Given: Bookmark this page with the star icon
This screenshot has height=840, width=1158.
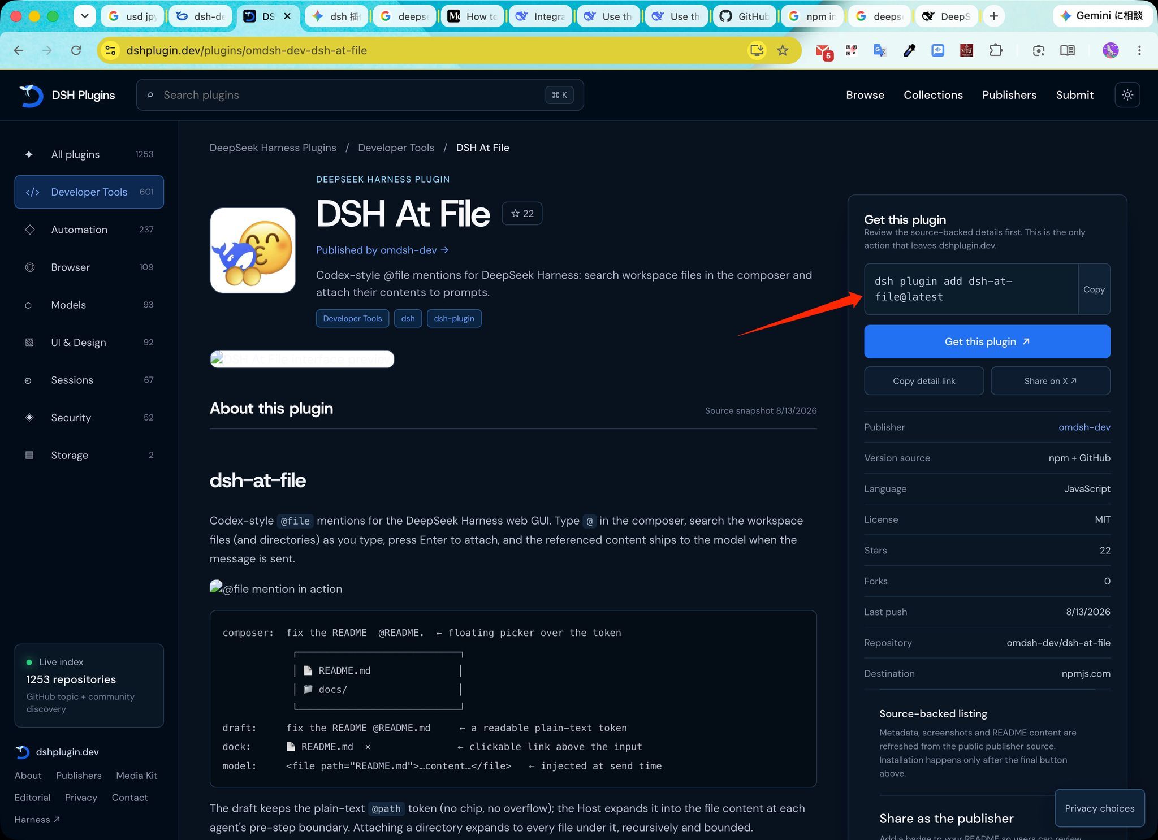Looking at the screenshot, I should (783, 50).
